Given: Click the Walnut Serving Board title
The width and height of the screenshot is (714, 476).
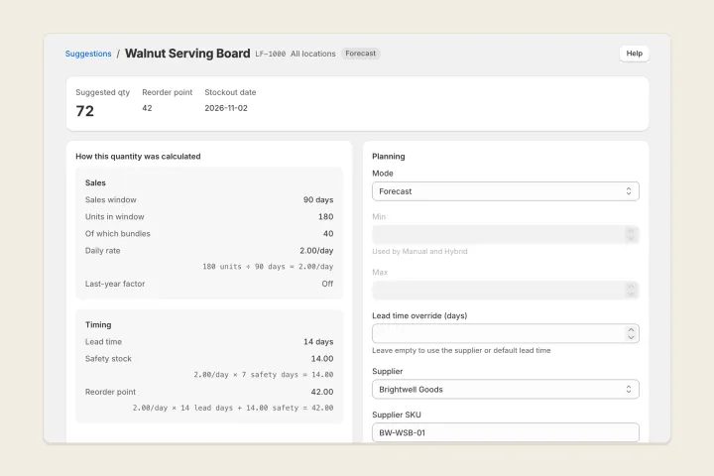Looking at the screenshot, I should click(187, 54).
